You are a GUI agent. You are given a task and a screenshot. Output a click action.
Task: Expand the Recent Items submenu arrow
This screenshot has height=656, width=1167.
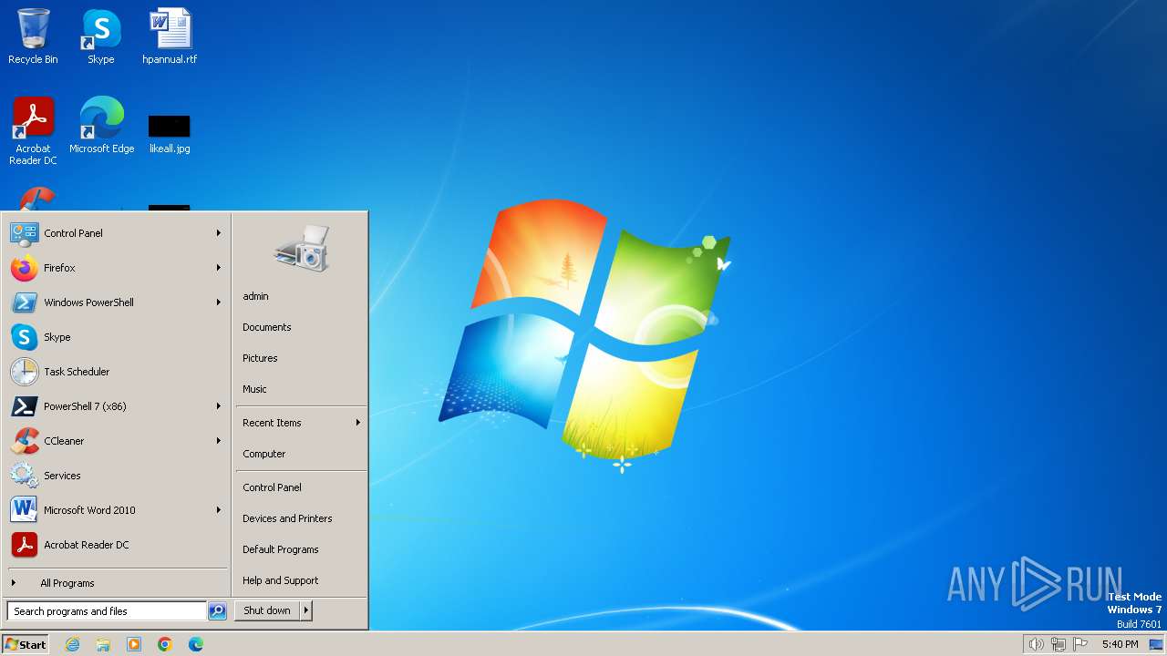pyautogui.click(x=358, y=423)
